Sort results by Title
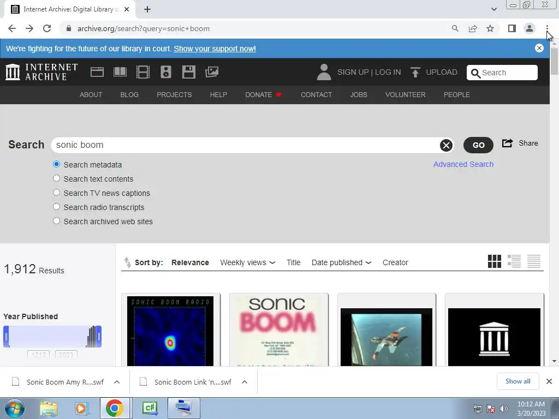Screen dimensions: 559x419 point(293,262)
